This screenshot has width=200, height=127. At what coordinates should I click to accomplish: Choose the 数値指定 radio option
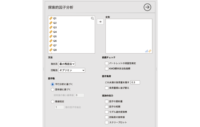click(x=52, y=101)
